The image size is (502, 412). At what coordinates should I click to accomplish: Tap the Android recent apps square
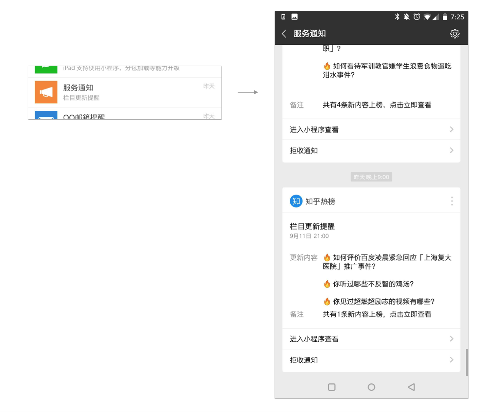[x=332, y=387]
